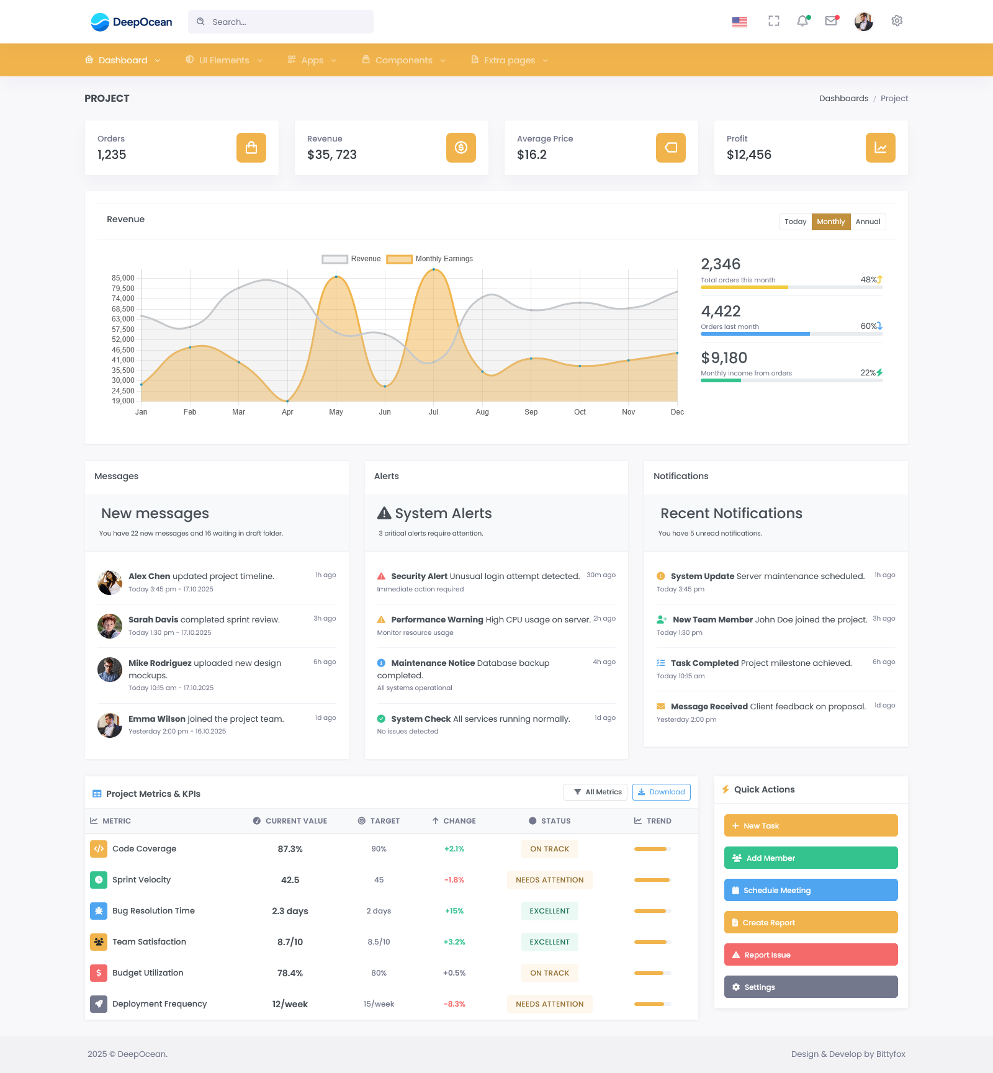Select the Annual revenue tab
The width and height of the screenshot is (993, 1073).
(x=868, y=222)
